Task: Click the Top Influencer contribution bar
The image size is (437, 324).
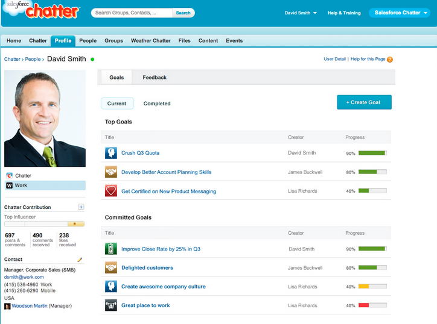Action: tap(44, 224)
